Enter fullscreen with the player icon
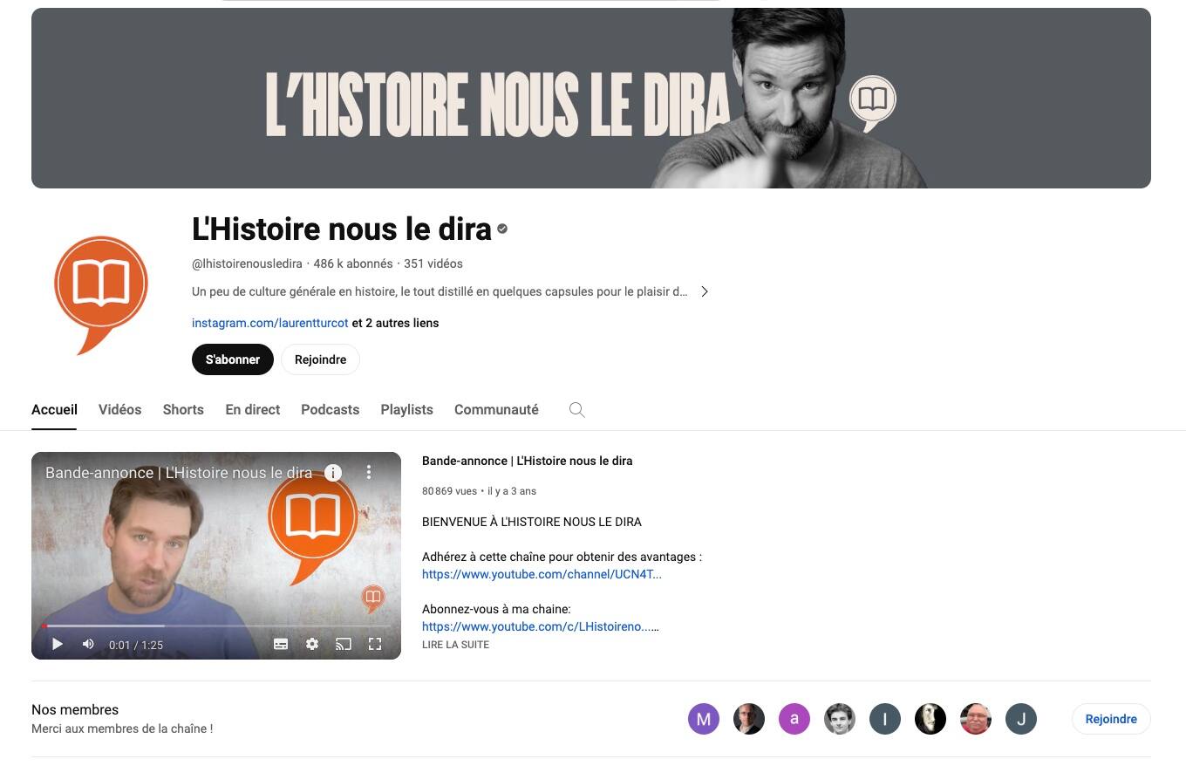The height and width of the screenshot is (766, 1186). (x=375, y=644)
